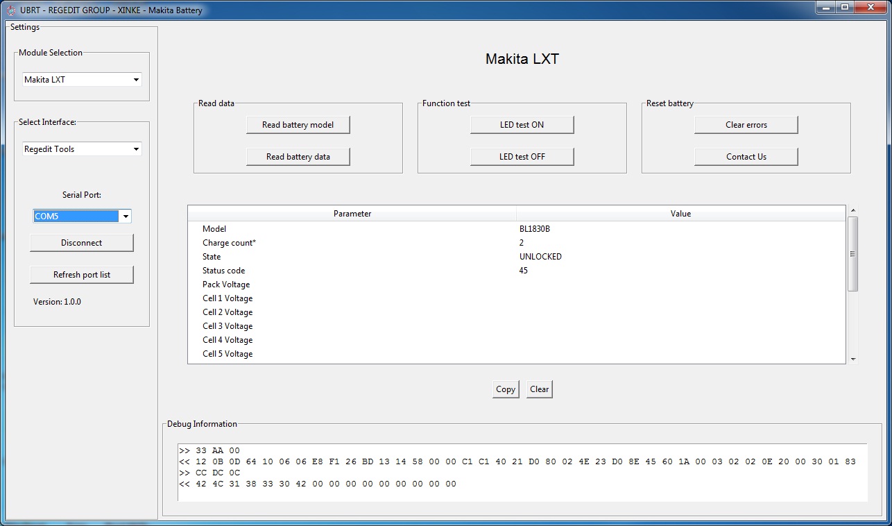
Task: Click the Clear errors button
Action: [746, 125]
